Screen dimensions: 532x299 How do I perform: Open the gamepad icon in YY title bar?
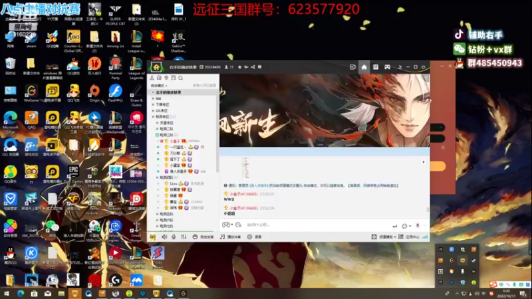[387, 67]
